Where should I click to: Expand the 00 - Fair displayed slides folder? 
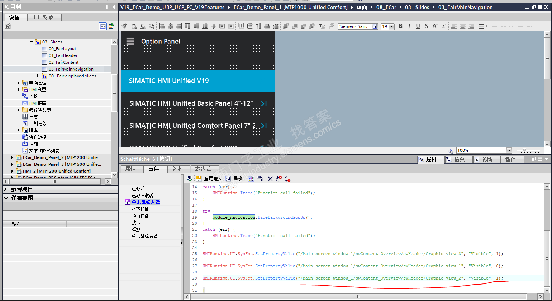click(x=38, y=76)
